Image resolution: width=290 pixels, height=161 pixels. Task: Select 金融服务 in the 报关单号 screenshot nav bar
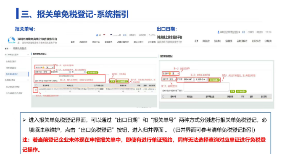pyautogui.click(x=108, y=42)
